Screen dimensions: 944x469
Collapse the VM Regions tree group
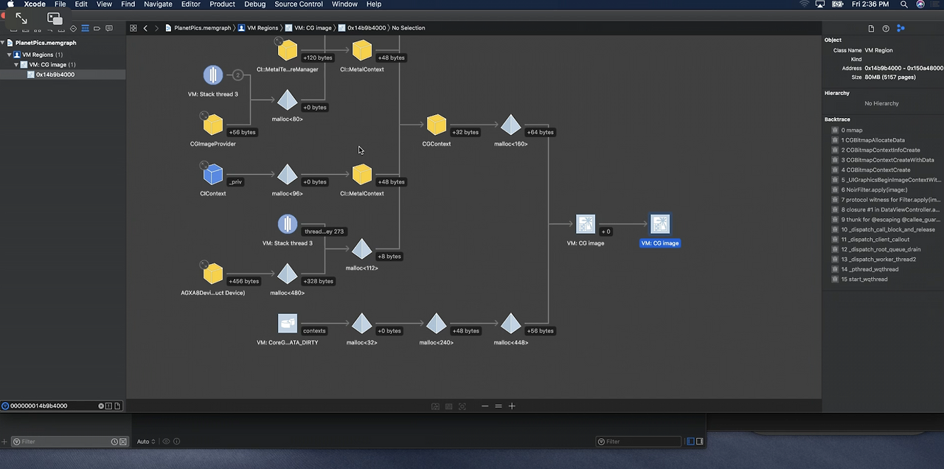(9, 55)
